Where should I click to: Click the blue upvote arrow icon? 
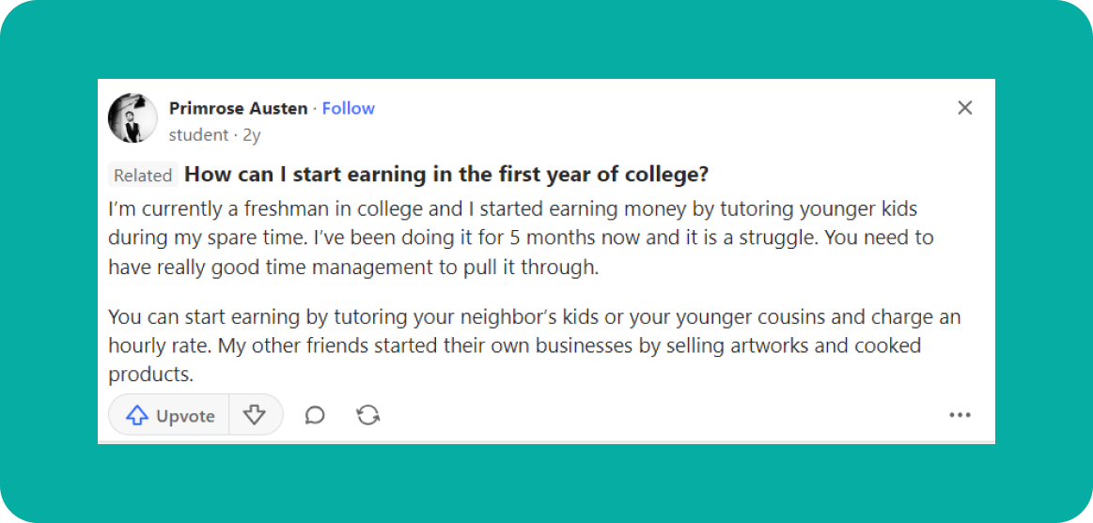(x=137, y=415)
